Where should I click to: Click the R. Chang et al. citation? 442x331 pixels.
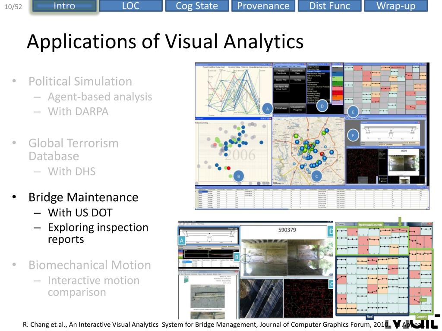(x=223, y=325)
